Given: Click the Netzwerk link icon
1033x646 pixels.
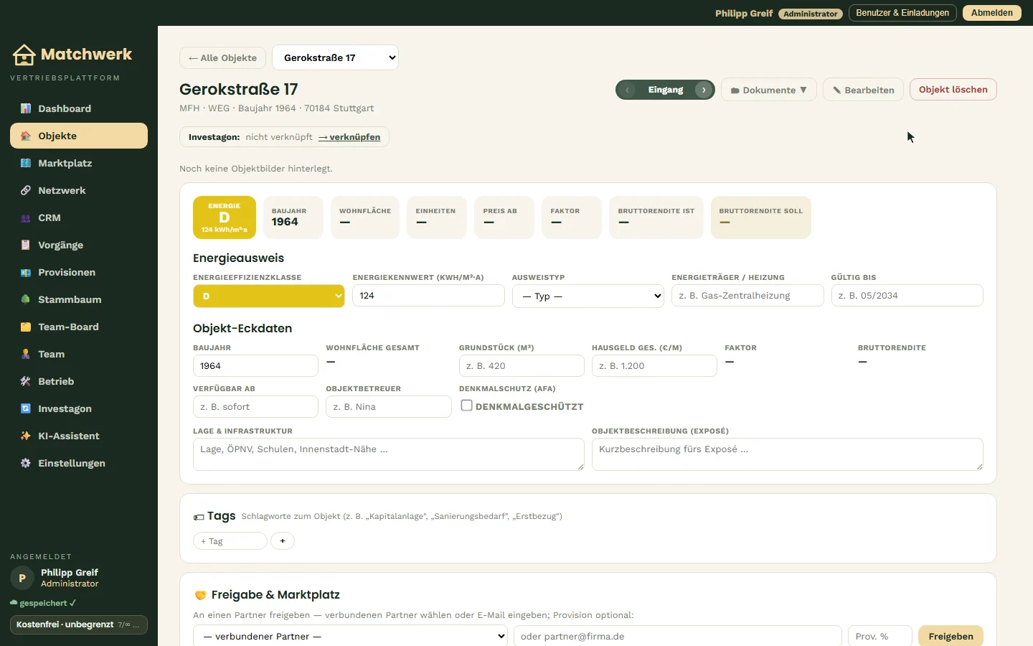Looking at the screenshot, I should (26, 190).
